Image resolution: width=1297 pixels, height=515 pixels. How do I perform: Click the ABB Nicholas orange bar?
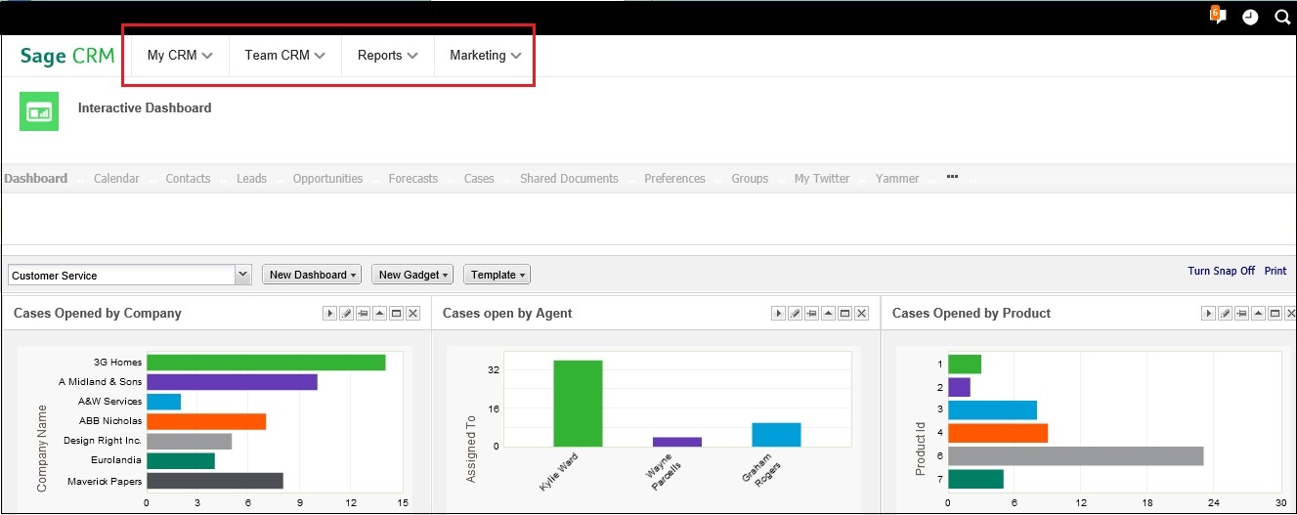206,421
